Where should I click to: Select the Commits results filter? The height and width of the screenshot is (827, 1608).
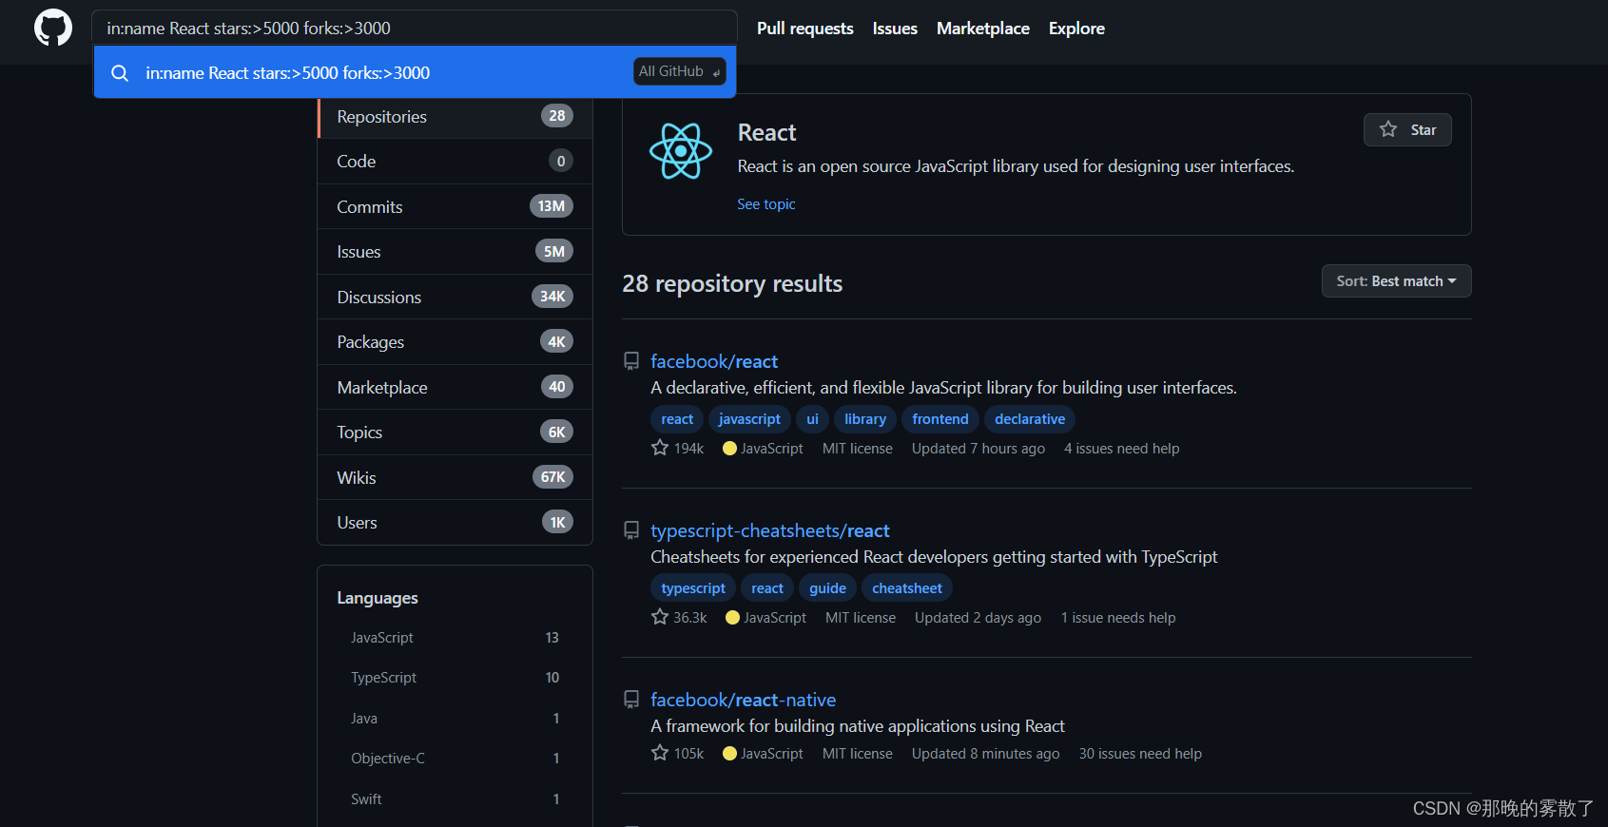(x=455, y=206)
